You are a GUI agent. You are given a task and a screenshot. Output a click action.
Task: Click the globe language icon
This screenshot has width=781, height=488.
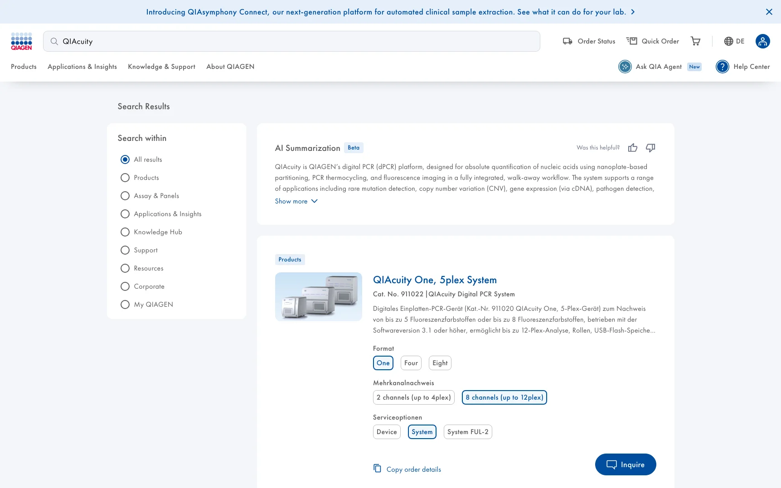coord(728,41)
